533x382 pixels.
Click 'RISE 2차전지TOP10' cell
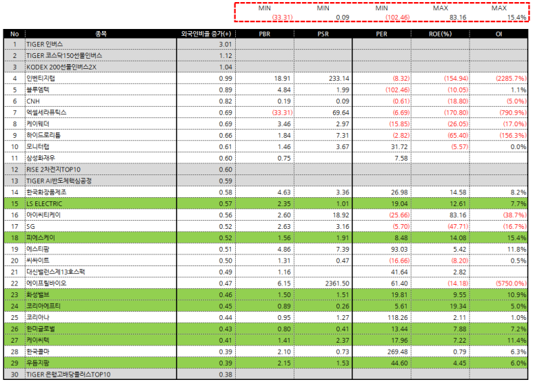point(101,169)
